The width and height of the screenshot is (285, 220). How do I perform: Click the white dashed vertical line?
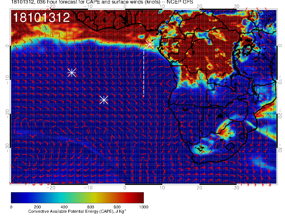[x=144, y=73]
